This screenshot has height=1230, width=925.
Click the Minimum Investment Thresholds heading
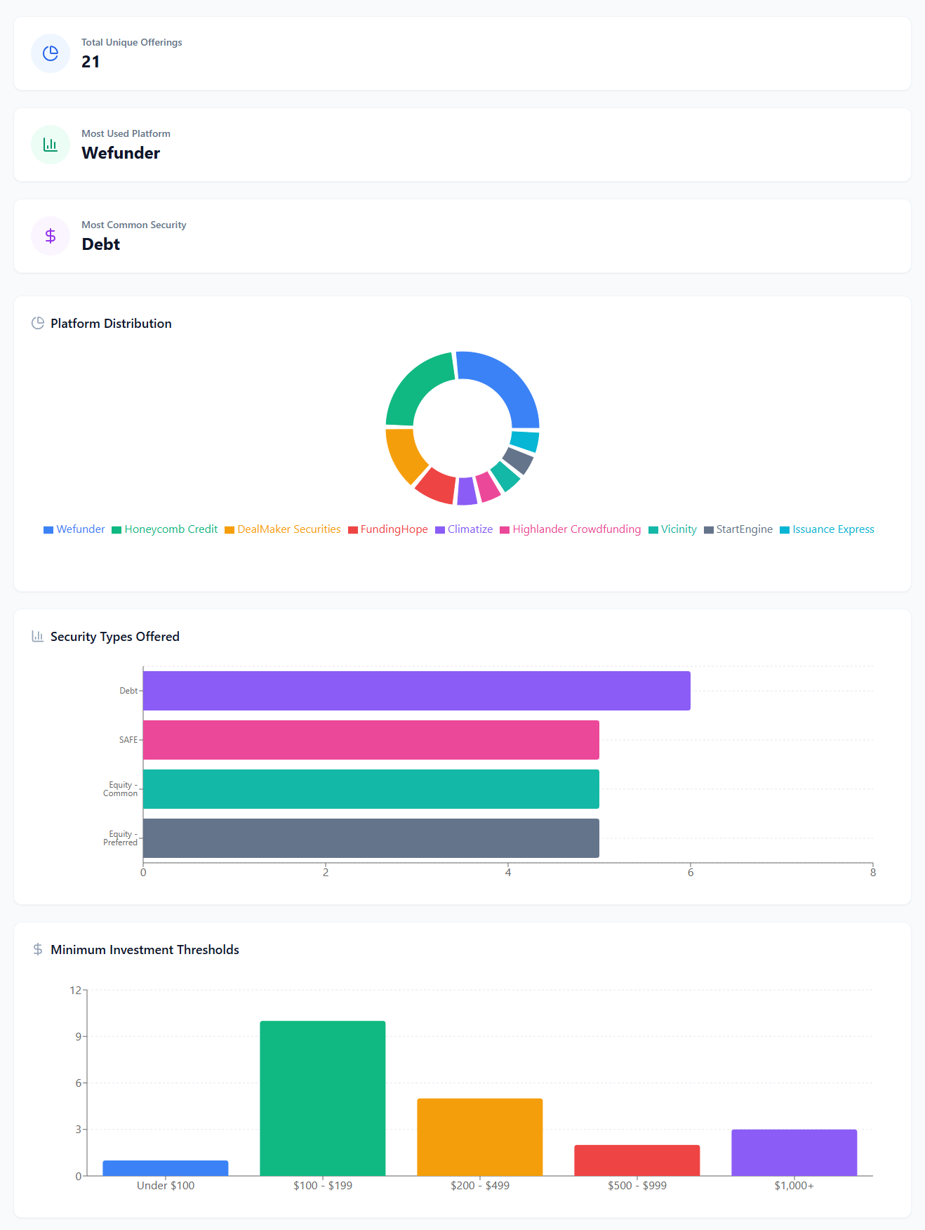tap(145, 950)
